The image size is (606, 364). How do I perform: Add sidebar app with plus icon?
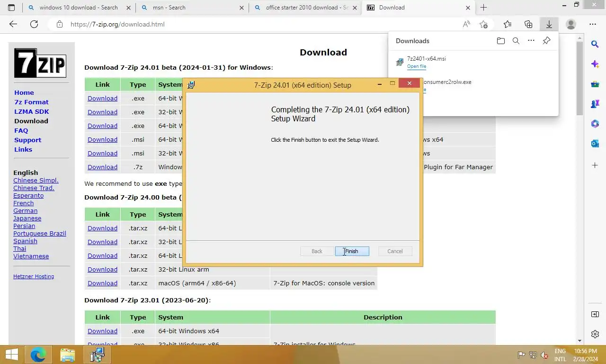click(x=595, y=165)
